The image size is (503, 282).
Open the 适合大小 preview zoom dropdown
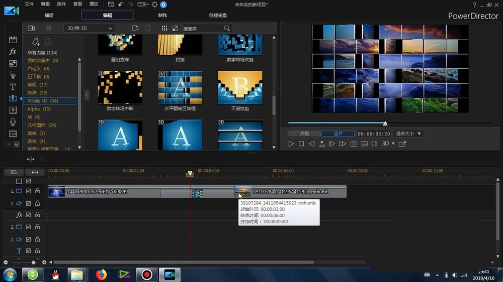pos(409,133)
